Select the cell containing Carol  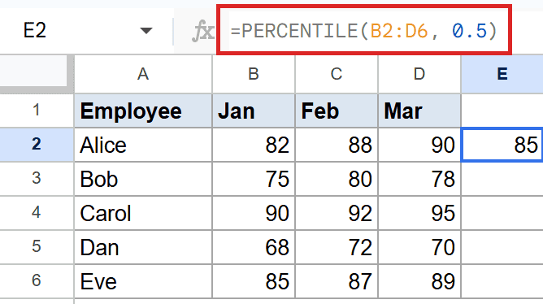point(143,213)
